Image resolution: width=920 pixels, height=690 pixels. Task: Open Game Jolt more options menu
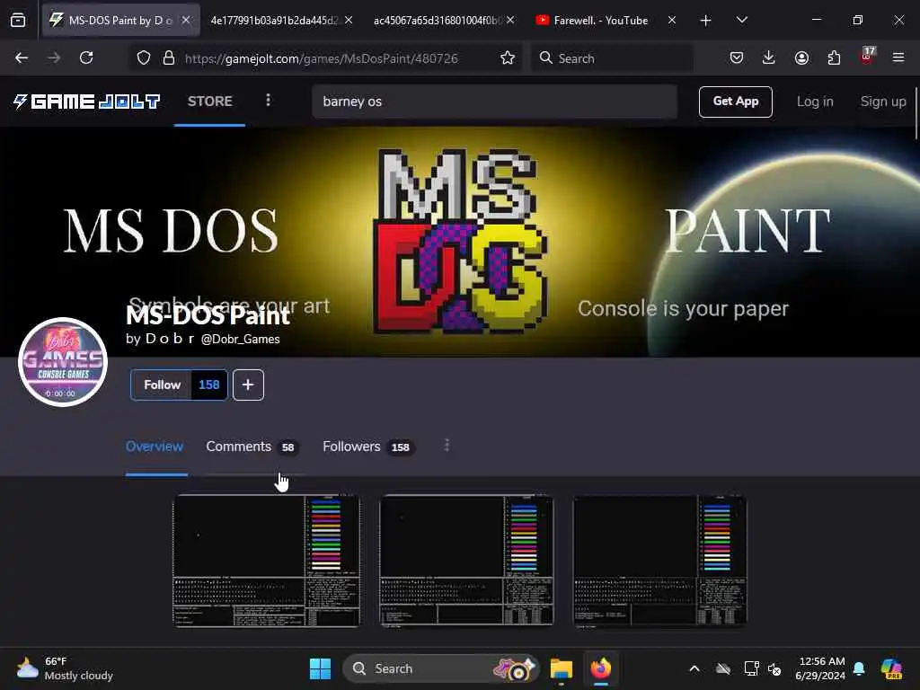[x=268, y=101]
